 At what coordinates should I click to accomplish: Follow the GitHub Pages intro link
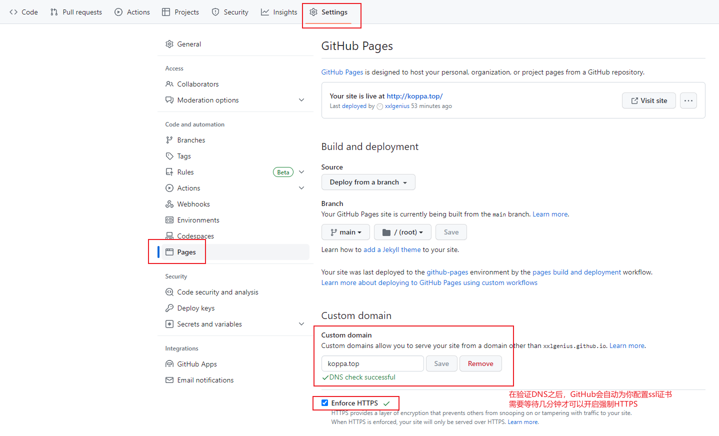pos(342,72)
